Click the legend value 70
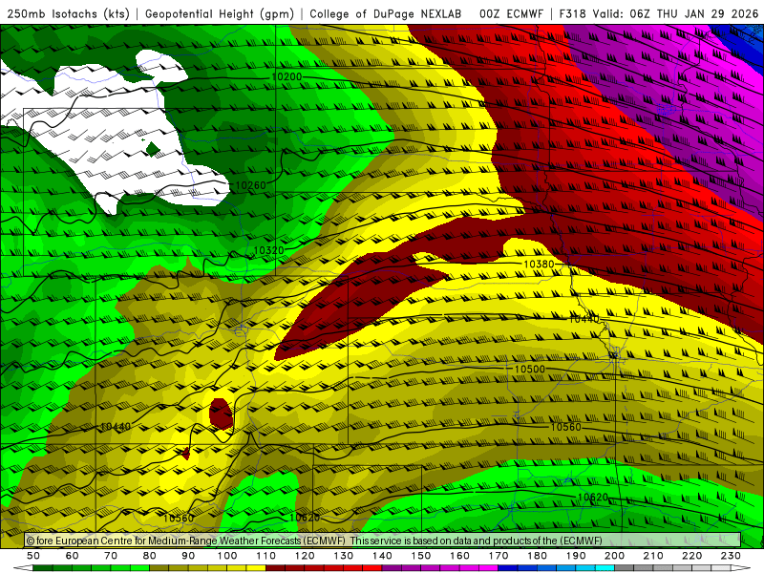764x573 pixels. [x=111, y=556]
